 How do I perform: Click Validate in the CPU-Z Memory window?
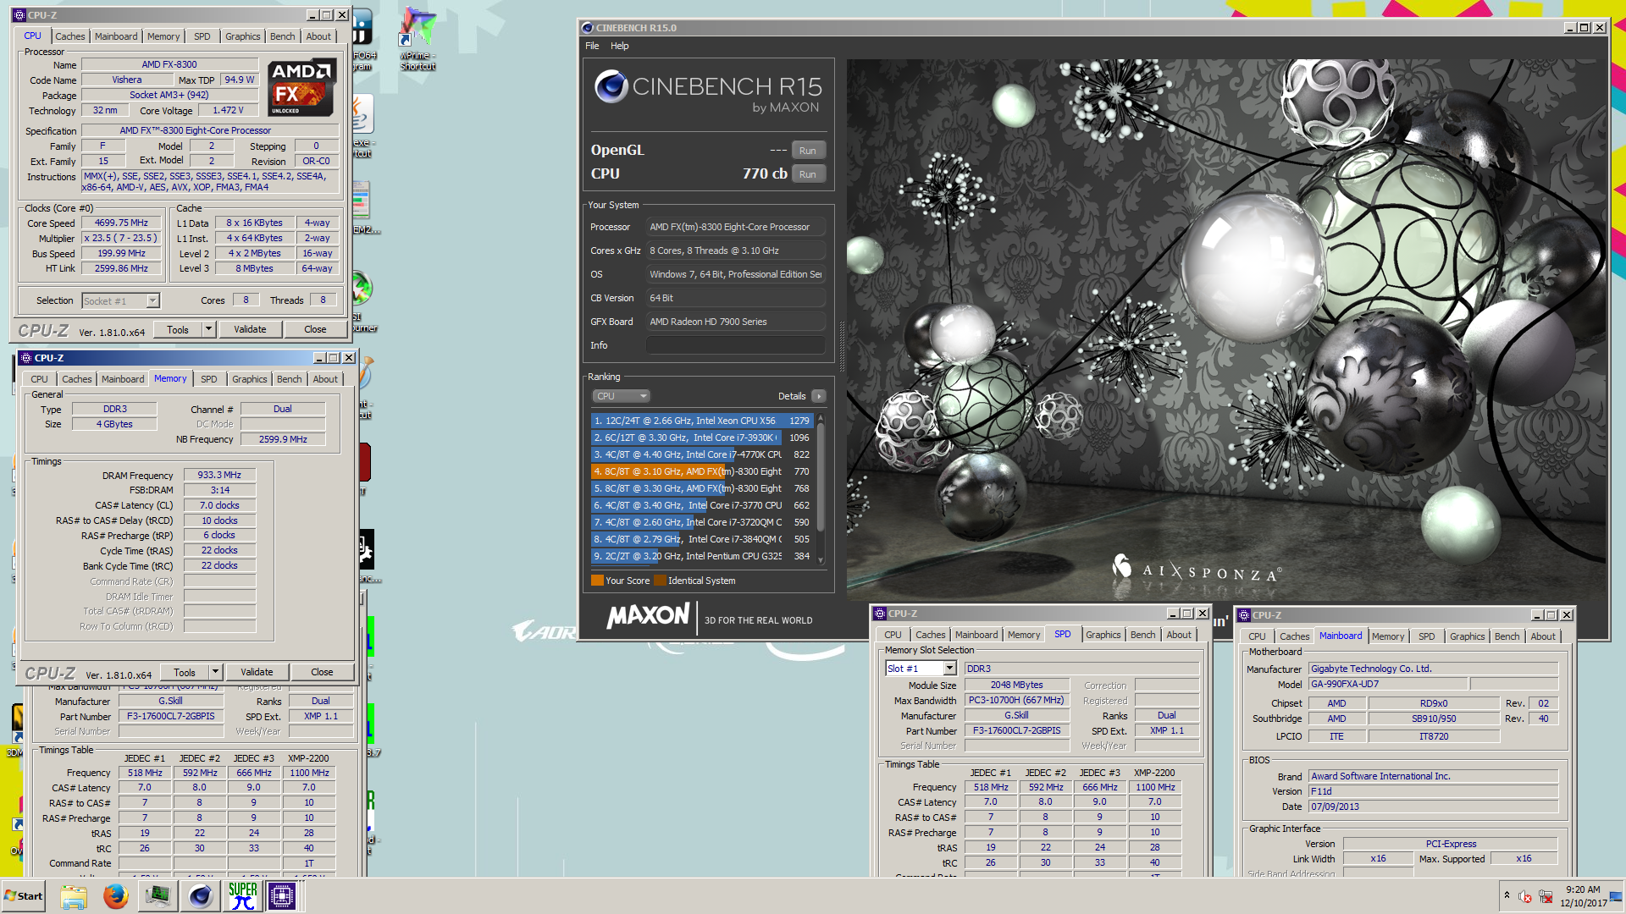pyautogui.click(x=257, y=672)
